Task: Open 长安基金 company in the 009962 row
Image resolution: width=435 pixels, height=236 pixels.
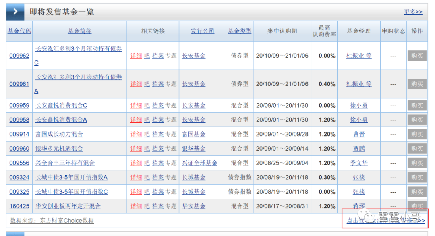Action: 194,56
